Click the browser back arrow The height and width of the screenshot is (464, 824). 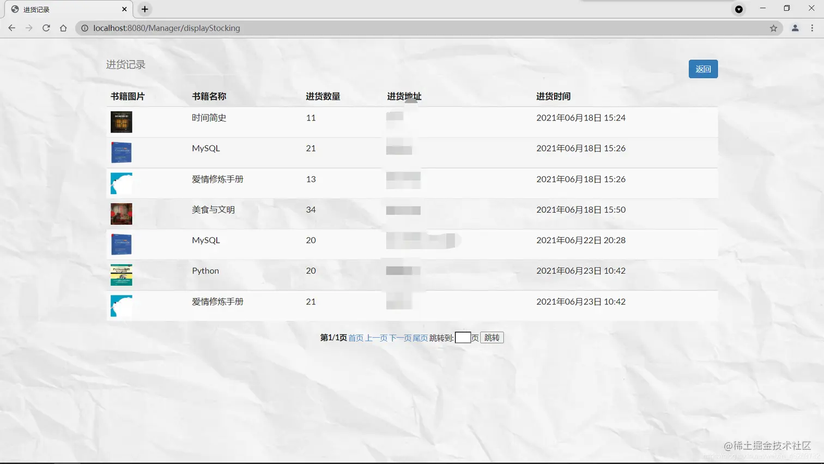click(11, 28)
